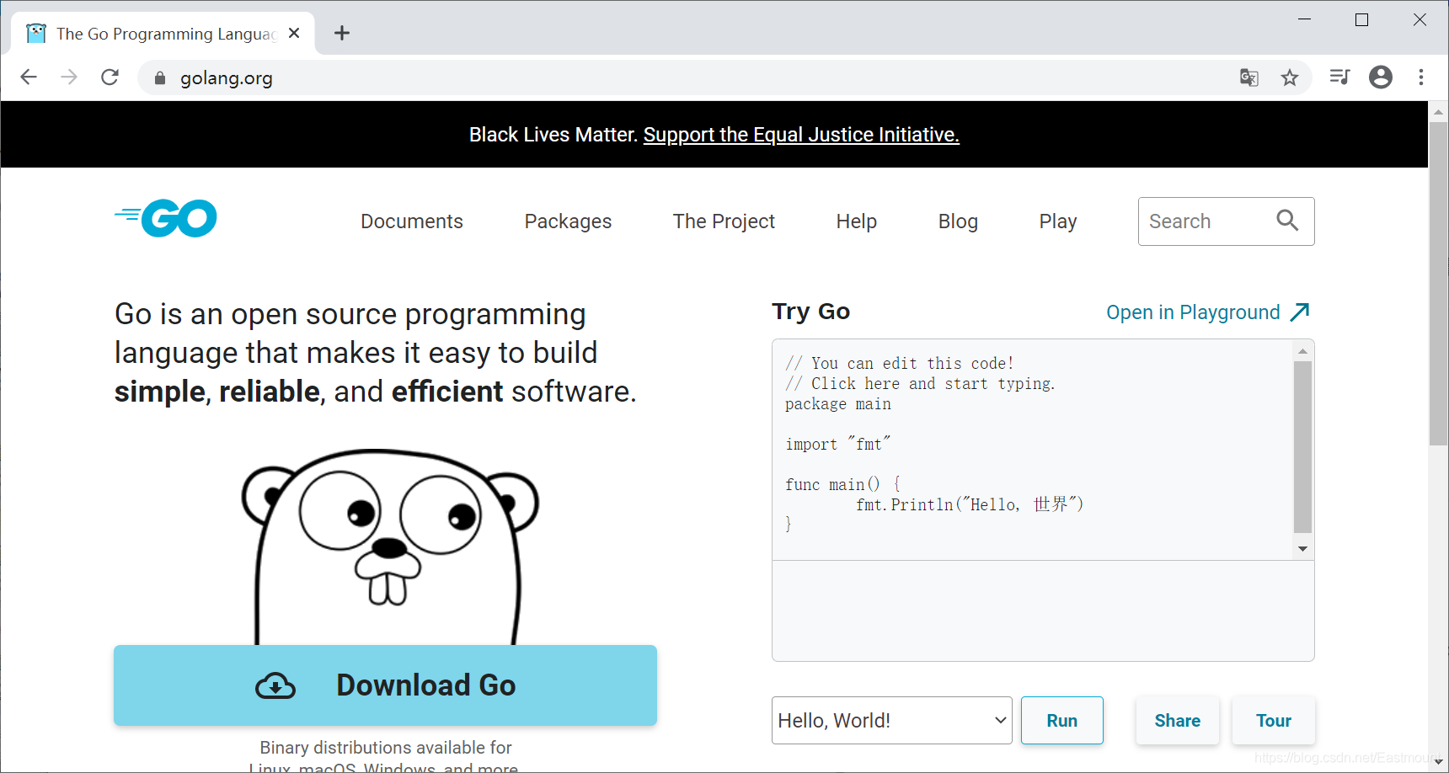Maximize the Chrome window

pyautogui.click(x=1361, y=19)
